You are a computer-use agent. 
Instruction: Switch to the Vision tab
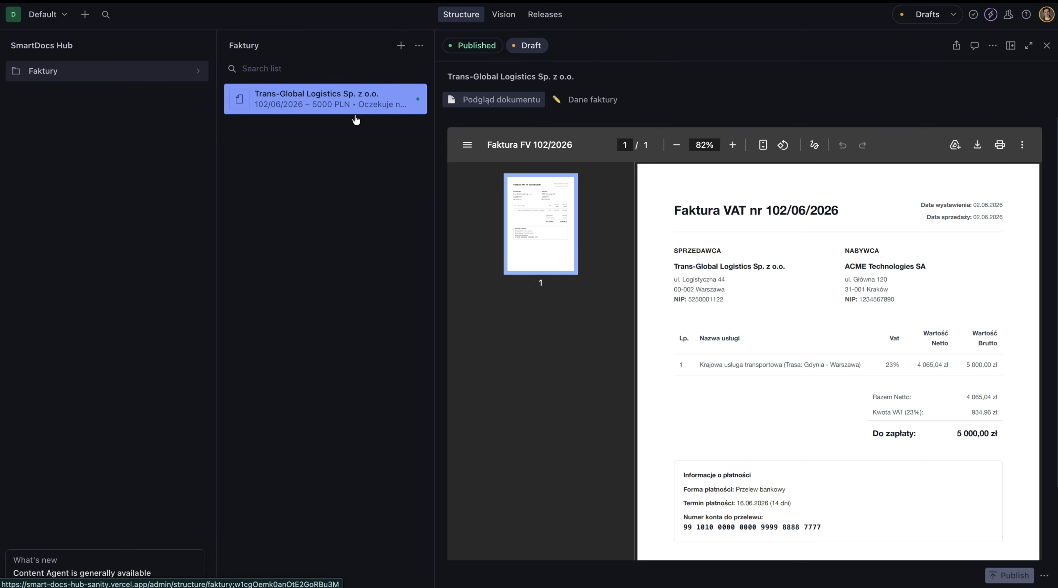(x=503, y=15)
